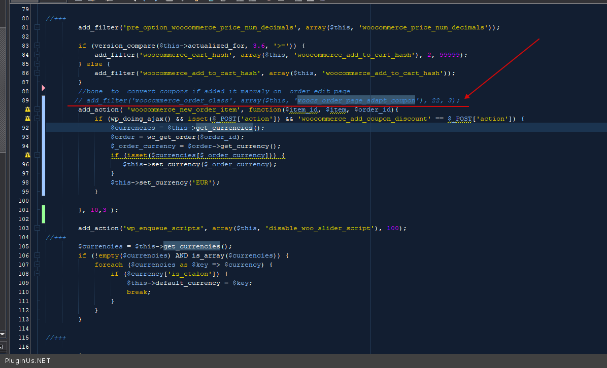Toggle fold marker at line 103
This screenshot has height=368, width=607.
click(x=37, y=228)
